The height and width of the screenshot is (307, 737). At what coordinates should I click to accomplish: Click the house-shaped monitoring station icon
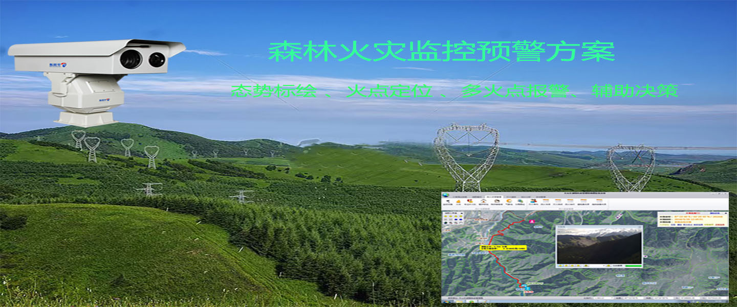point(483,201)
